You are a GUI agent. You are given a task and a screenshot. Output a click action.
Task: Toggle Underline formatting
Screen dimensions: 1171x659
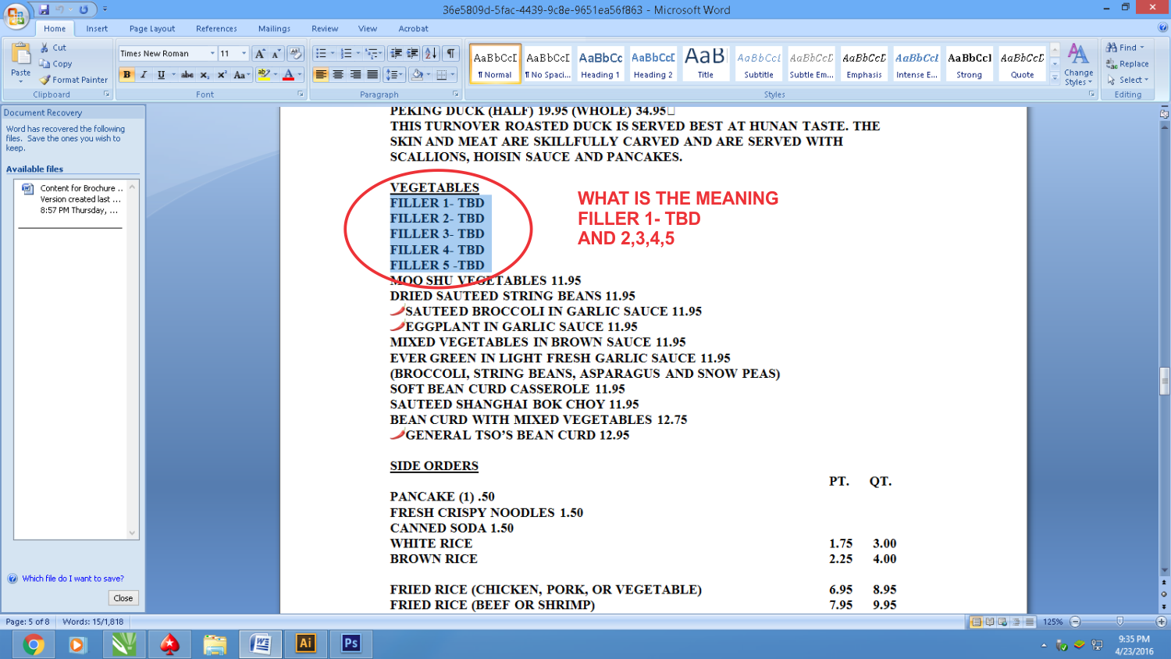(161, 75)
